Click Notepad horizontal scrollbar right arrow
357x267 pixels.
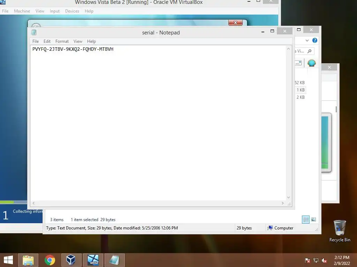[x=283, y=203]
